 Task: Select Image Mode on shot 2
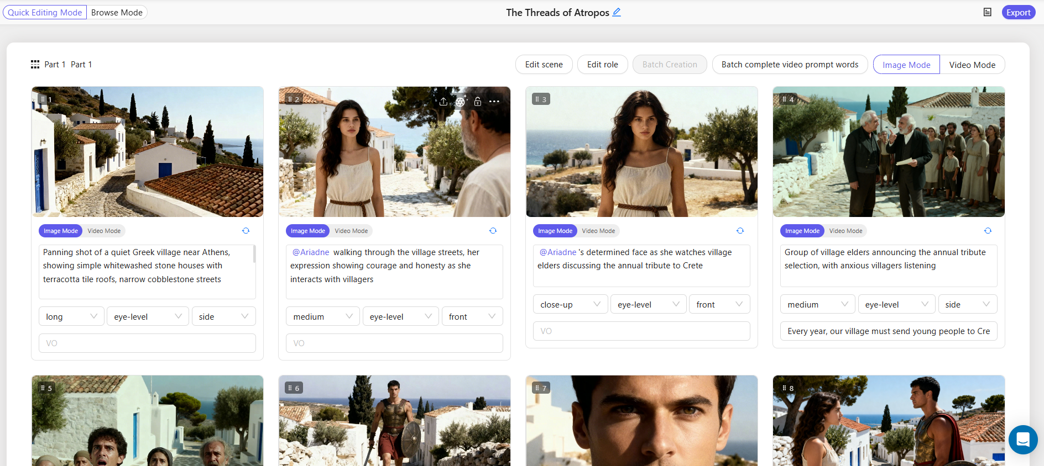308,231
